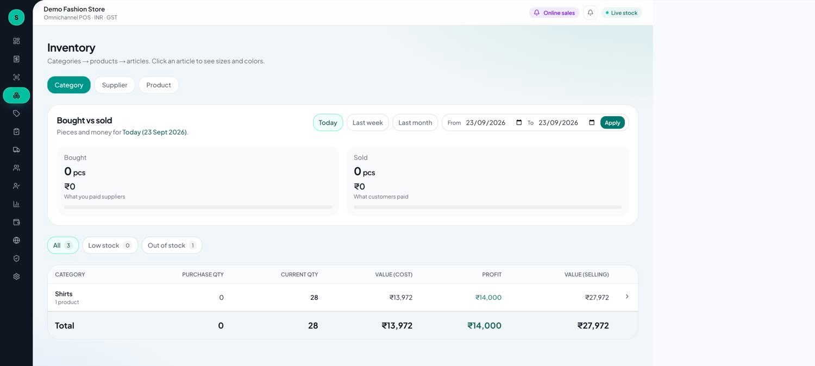
Task: Open the To date calendar picker icon
Action: [592, 123]
